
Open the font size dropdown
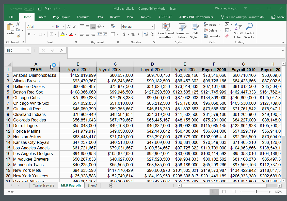tap(64, 26)
